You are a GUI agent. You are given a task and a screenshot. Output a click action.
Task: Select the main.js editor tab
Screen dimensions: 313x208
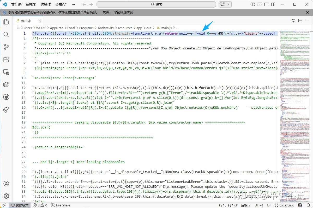[28, 21]
